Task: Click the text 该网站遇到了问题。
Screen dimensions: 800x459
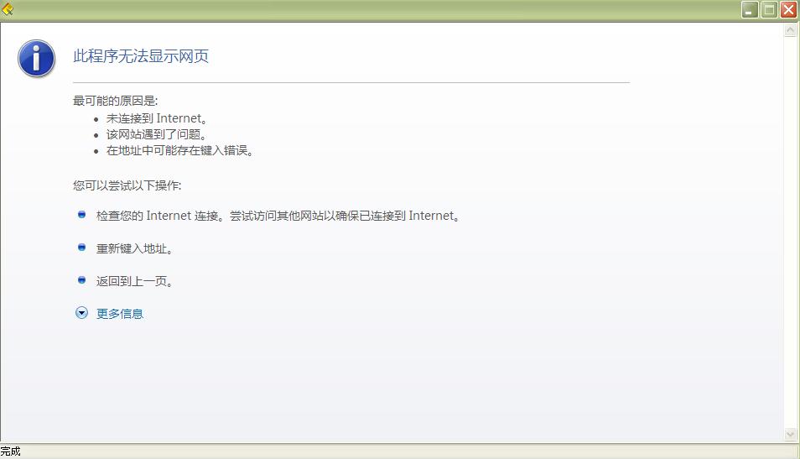Action: [157, 135]
